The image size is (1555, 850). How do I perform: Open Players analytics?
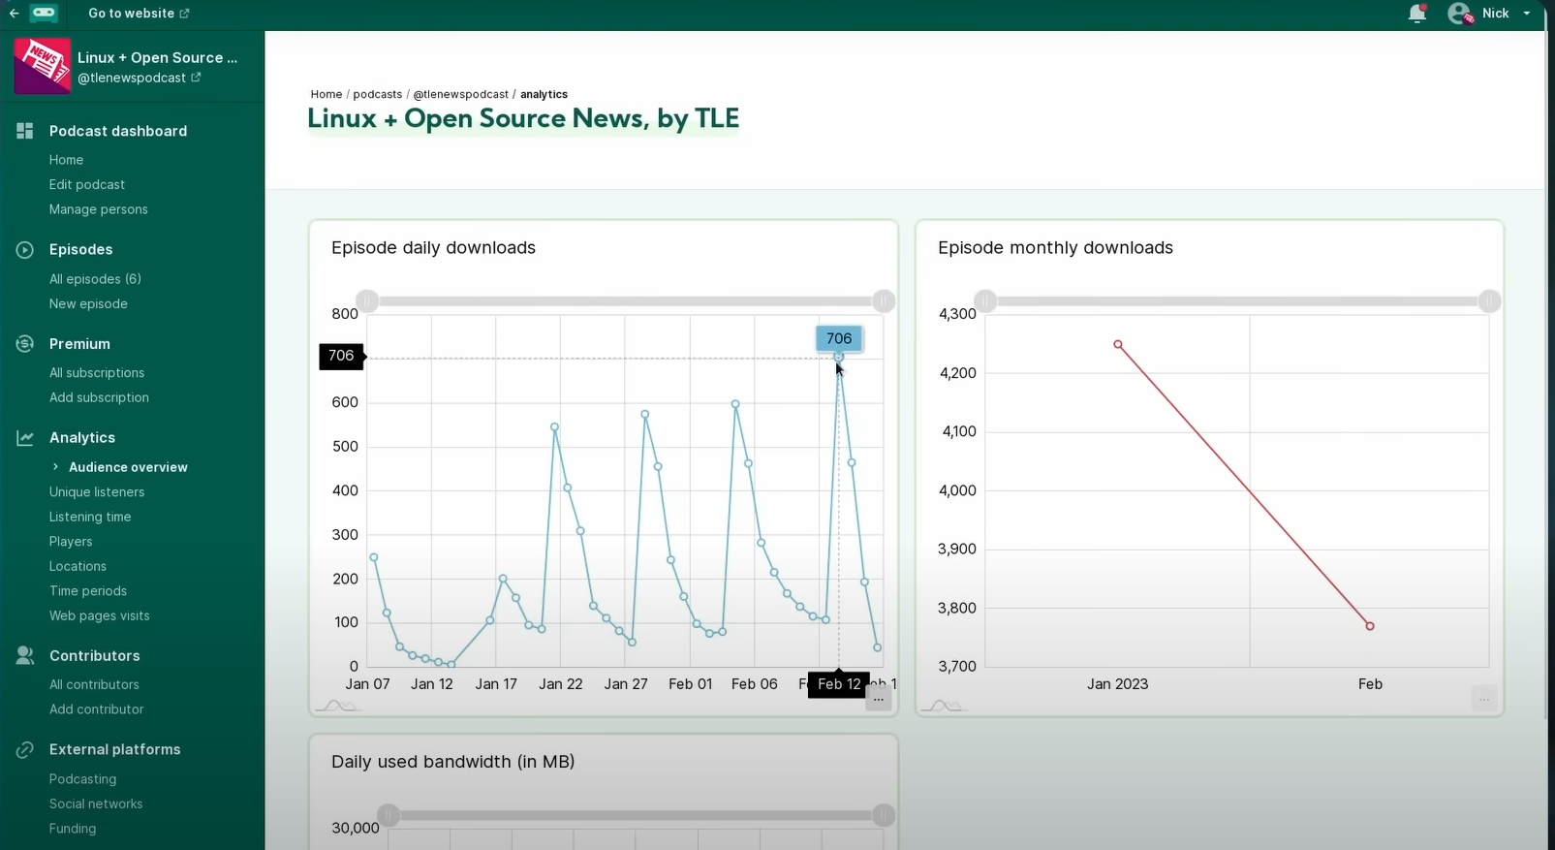71,542
